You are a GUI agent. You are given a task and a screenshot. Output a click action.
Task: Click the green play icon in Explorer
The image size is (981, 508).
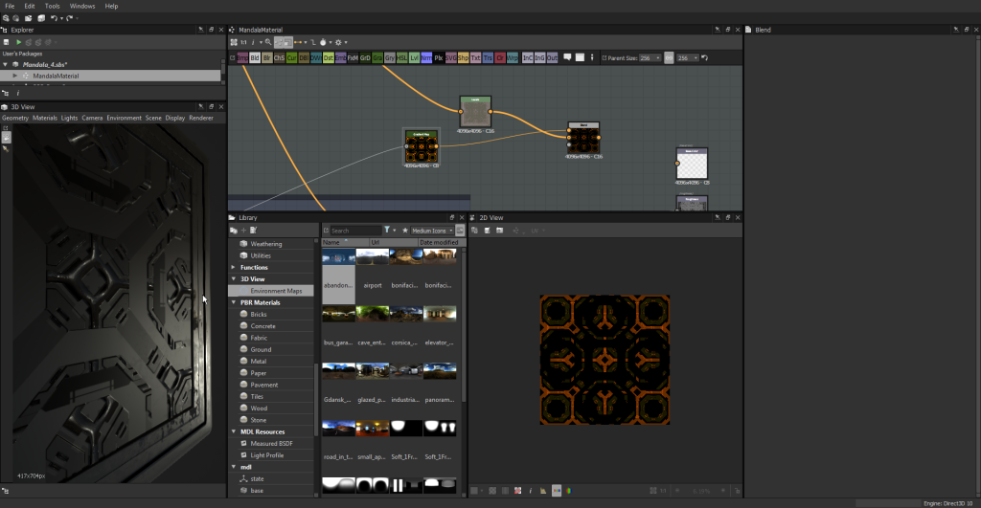[19, 42]
